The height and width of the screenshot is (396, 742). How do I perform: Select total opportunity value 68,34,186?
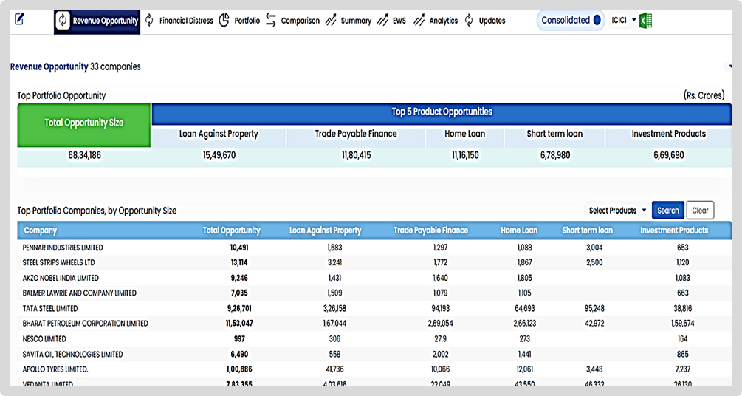coord(84,155)
